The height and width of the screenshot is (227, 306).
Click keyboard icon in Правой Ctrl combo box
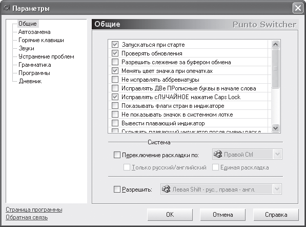click(x=218, y=154)
